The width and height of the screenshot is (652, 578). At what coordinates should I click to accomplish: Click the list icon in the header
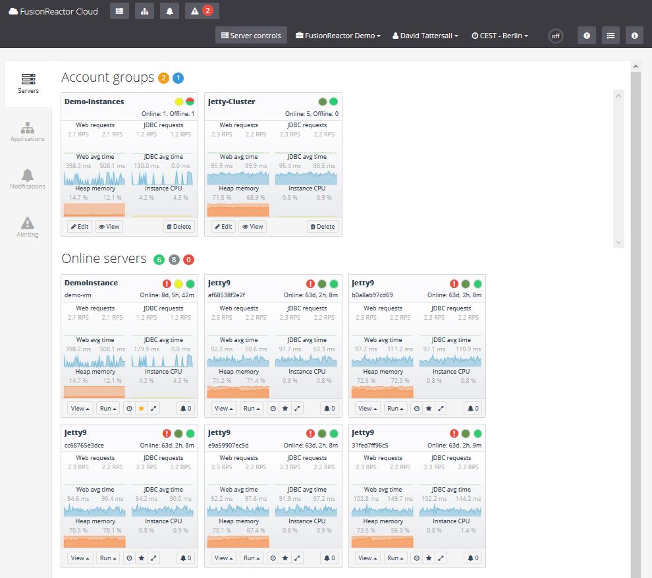tap(611, 36)
